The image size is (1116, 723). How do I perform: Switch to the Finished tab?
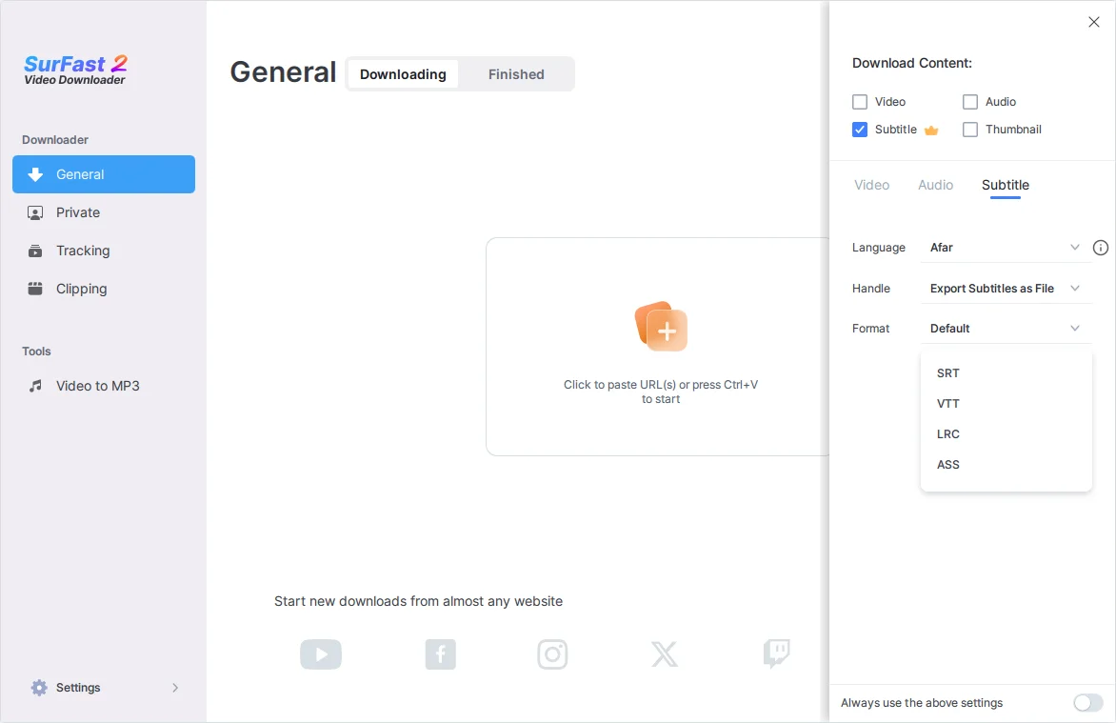pyautogui.click(x=516, y=74)
